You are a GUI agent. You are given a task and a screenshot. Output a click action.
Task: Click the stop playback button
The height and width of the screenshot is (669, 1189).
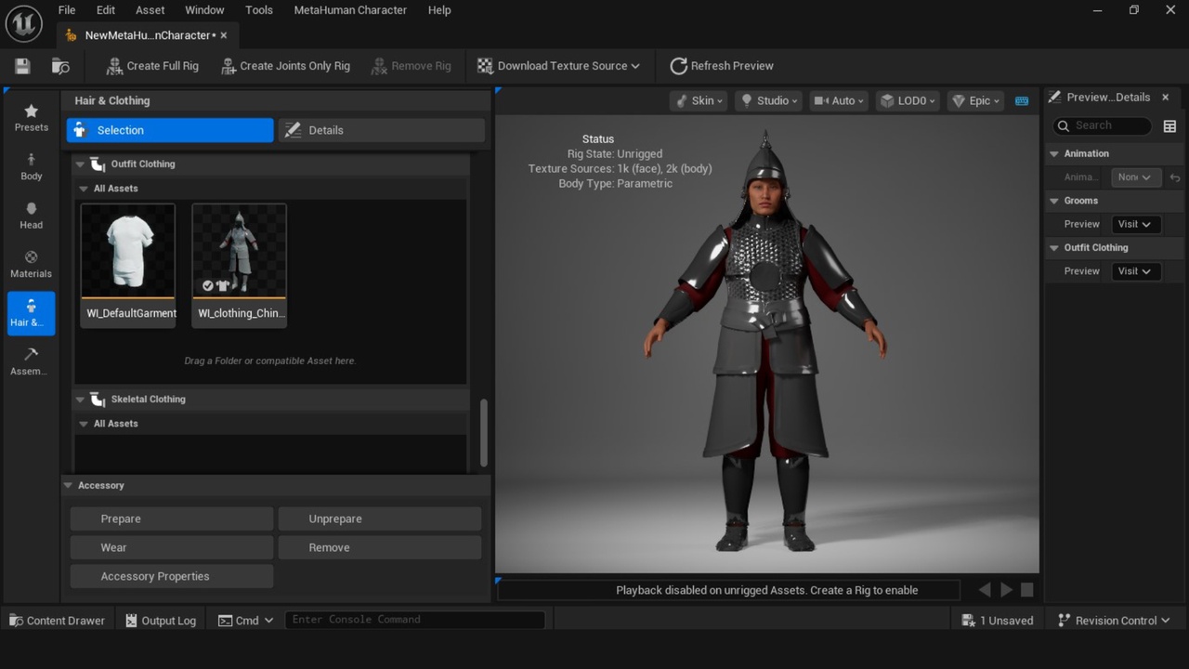pos(1027,590)
